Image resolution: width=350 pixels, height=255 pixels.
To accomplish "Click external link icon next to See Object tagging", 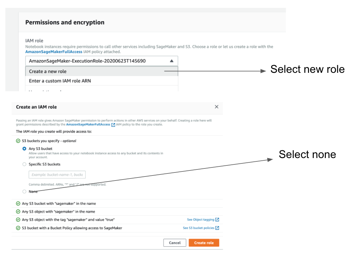I will [217, 220].
